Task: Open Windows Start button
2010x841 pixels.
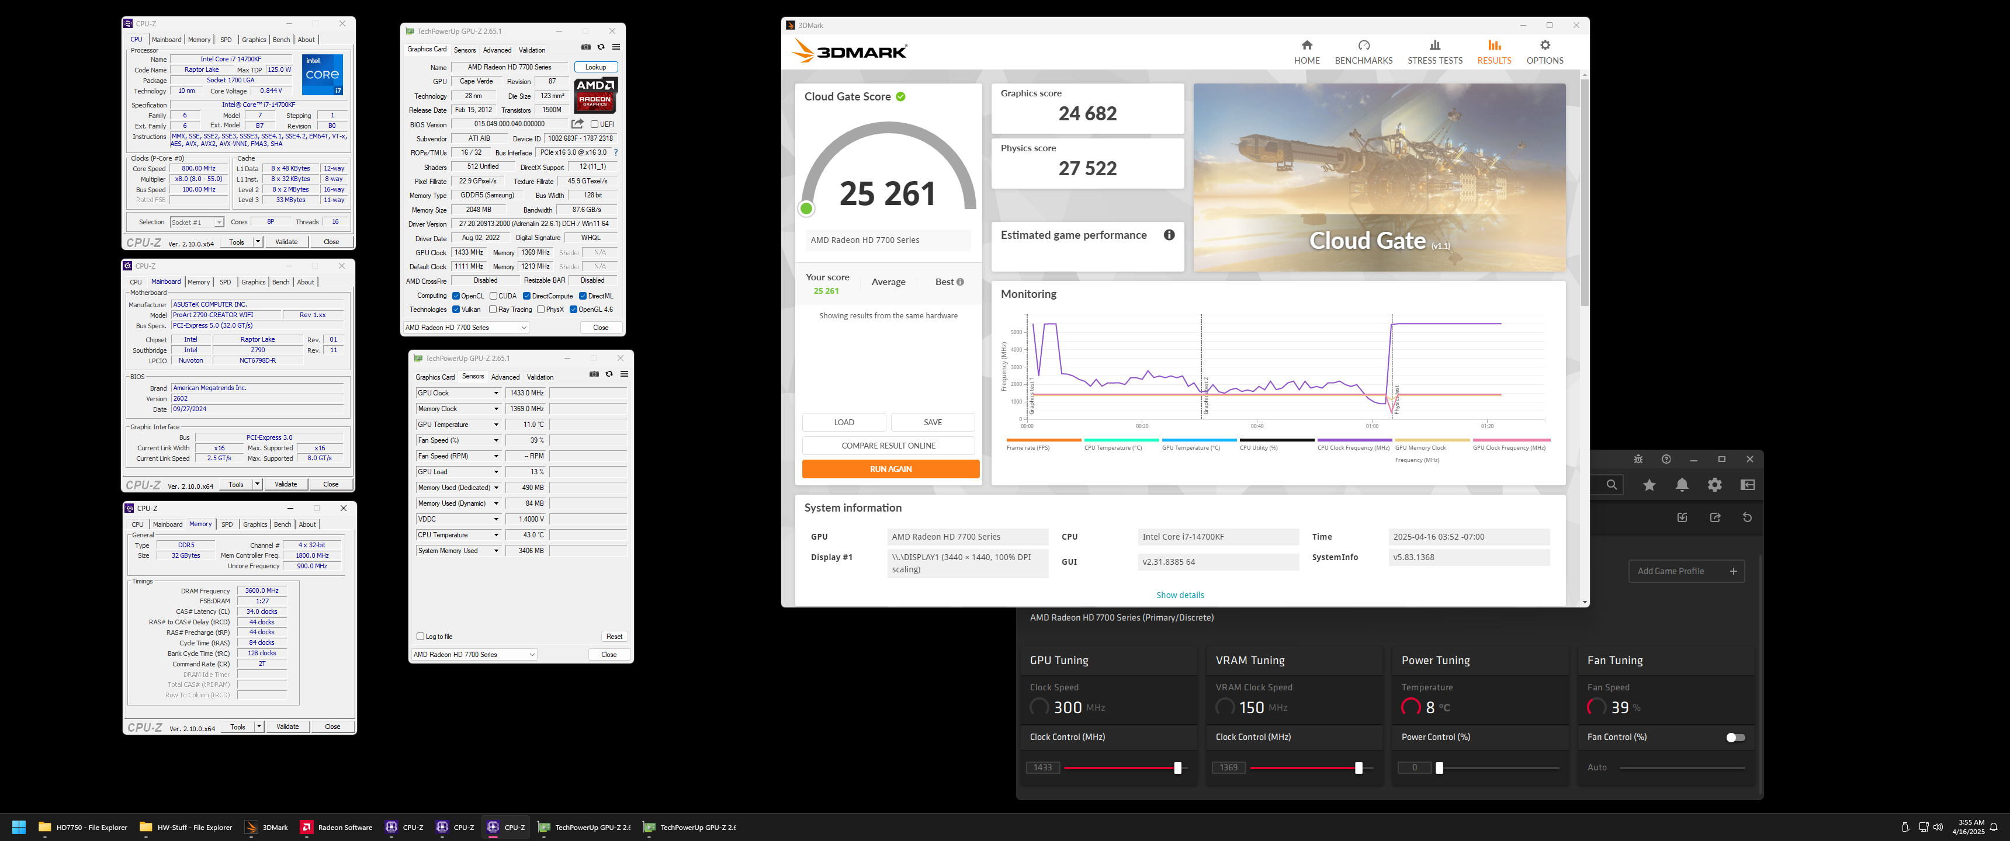Action: pos(19,827)
